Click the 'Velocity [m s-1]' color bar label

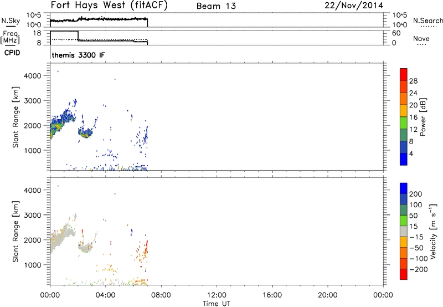point(432,232)
